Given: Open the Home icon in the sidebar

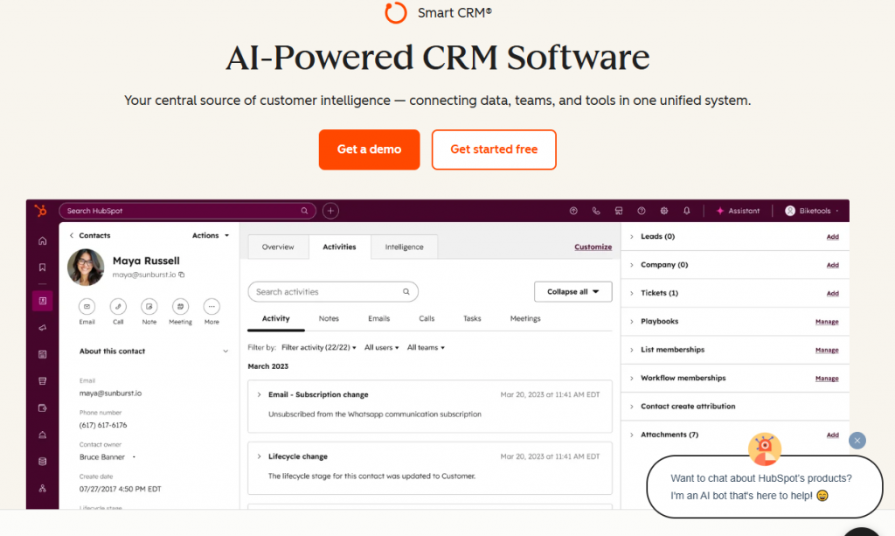Looking at the screenshot, I should tap(42, 240).
